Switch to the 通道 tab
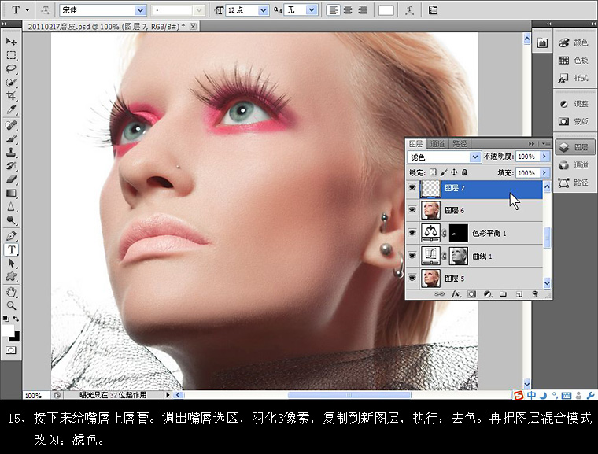The height and width of the screenshot is (454, 598). 437,144
